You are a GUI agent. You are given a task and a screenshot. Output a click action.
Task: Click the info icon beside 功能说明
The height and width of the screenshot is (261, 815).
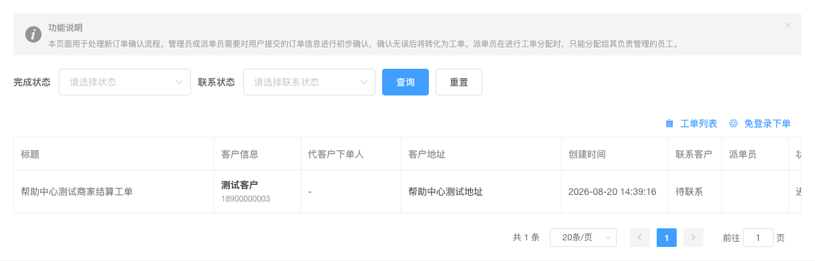pos(33,35)
